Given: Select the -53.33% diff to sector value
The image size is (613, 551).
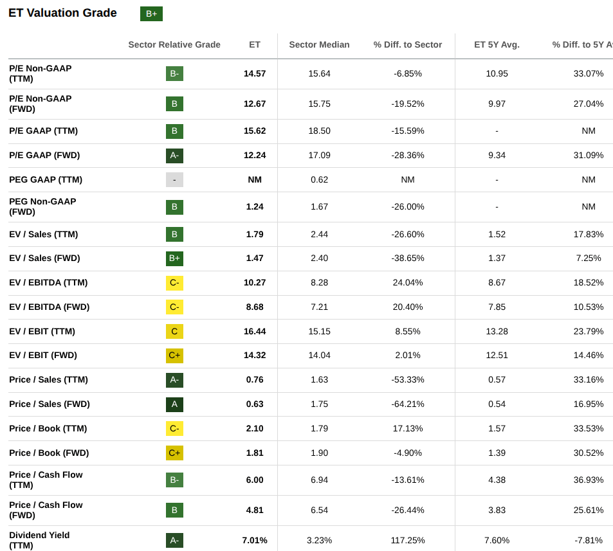Looking at the screenshot, I should click(x=408, y=380).
